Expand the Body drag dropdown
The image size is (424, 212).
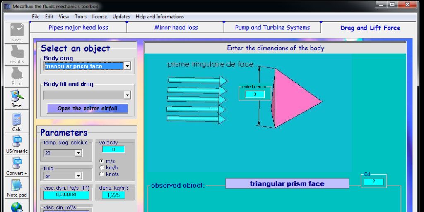click(127, 66)
